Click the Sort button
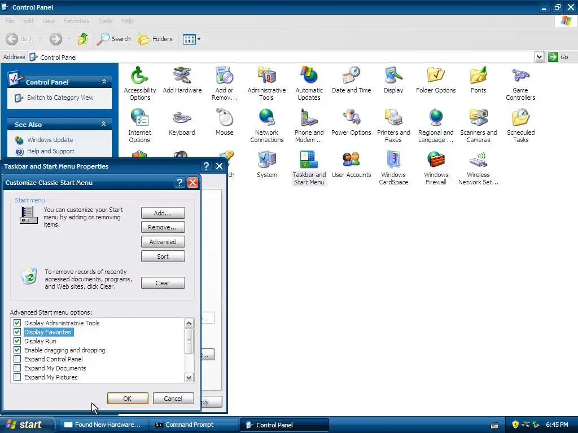The height and width of the screenshot is (433, 578). [163, 257]
